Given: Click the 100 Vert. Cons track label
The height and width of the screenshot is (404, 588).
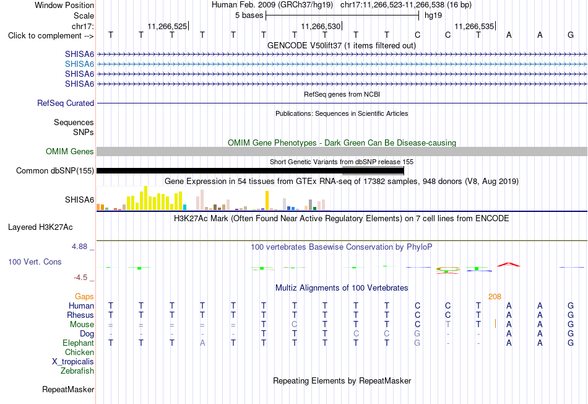Looking at the screenshot, I should pyautogui.click(x=35, y=261).
